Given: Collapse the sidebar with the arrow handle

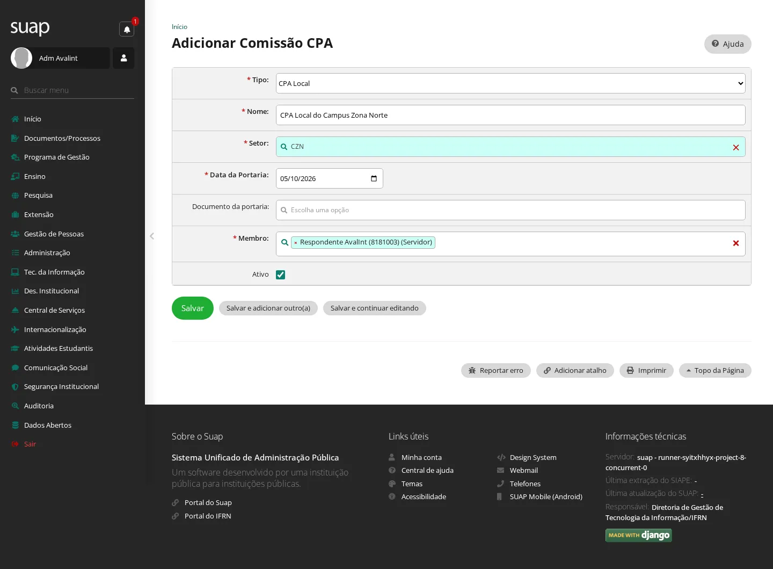Looking at the screenshot, I should (x=152, y=236).
